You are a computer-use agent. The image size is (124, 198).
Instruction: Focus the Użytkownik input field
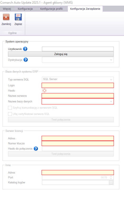click(78, 49)
